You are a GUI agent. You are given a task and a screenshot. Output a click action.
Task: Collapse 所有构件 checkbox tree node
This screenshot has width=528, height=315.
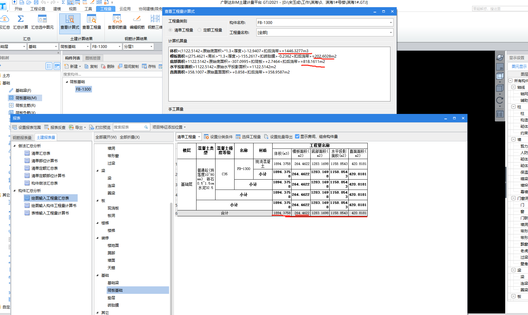pos(511,81)
